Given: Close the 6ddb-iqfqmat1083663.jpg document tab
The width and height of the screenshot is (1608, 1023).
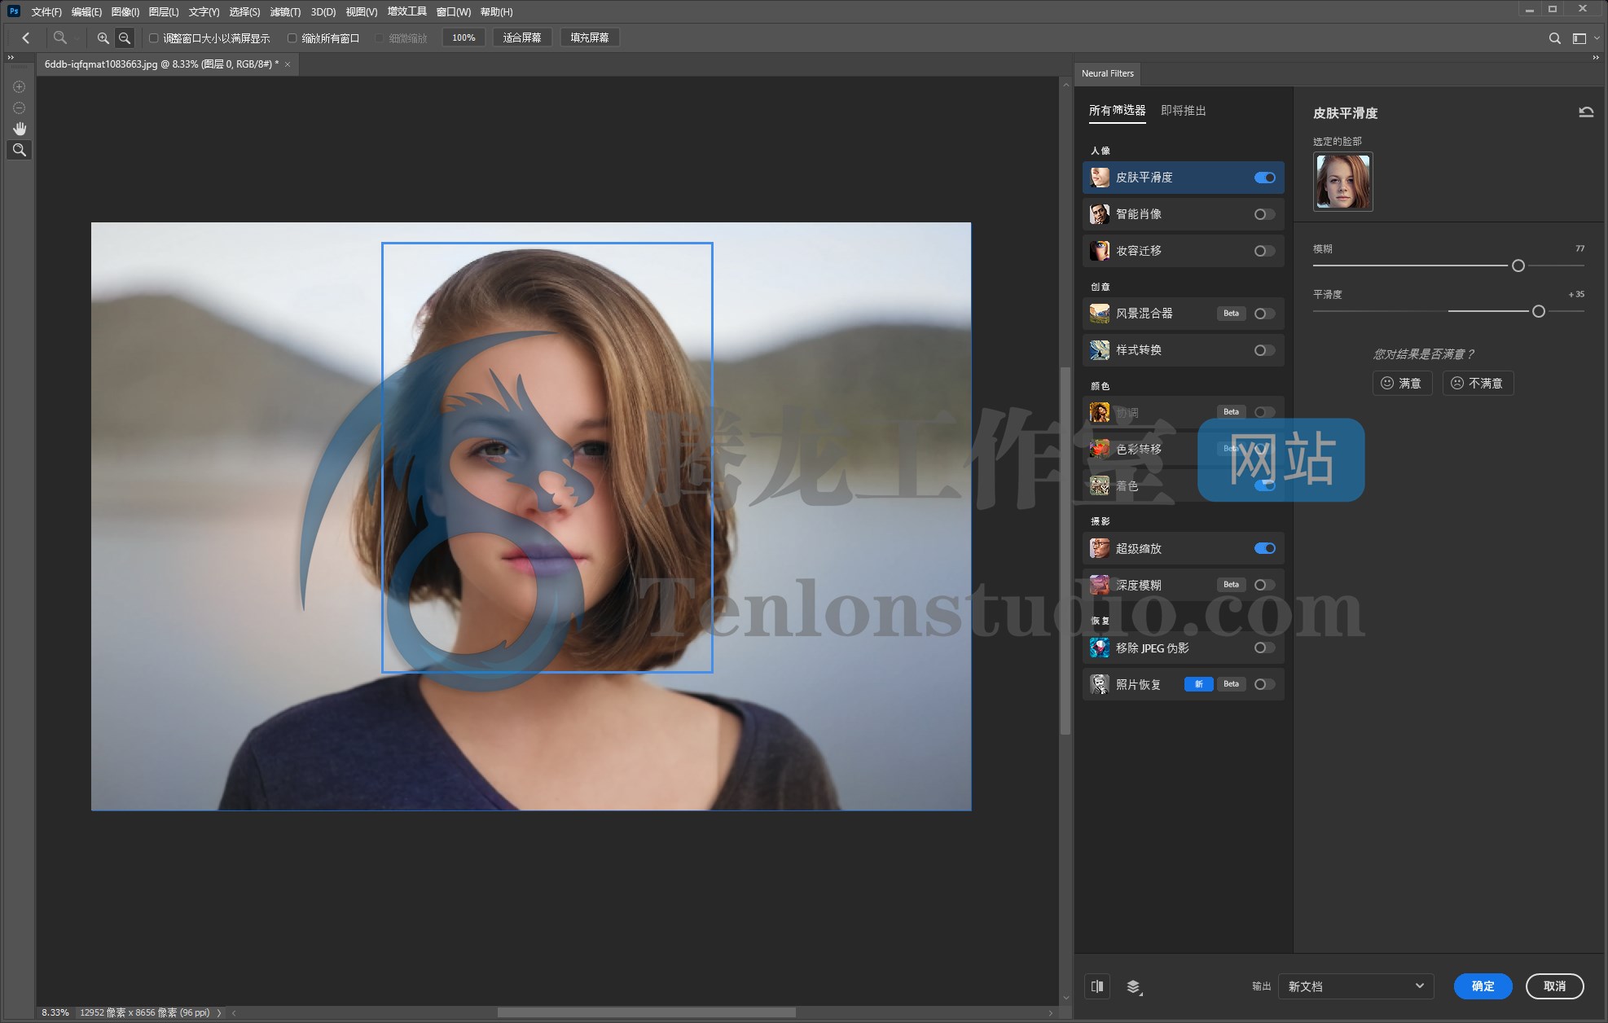Looking at the screenshot, I should (288, 64).
